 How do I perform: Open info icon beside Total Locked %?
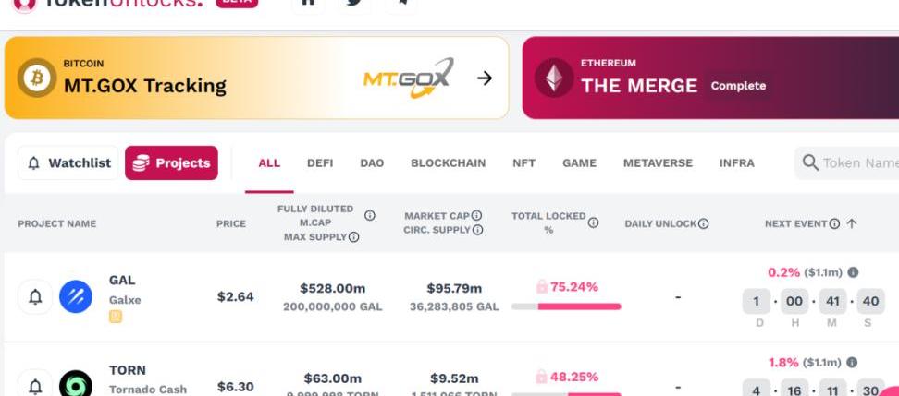(594, 222)
